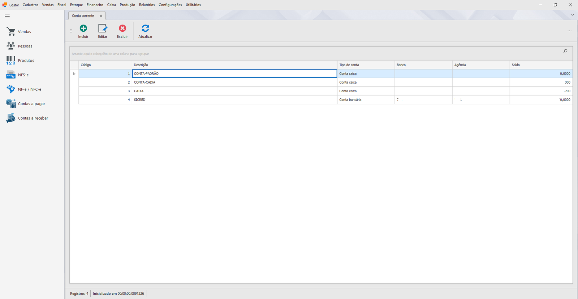Open Produtos barcode shortcut
This screenshot has height=299, width=578.
11,61
